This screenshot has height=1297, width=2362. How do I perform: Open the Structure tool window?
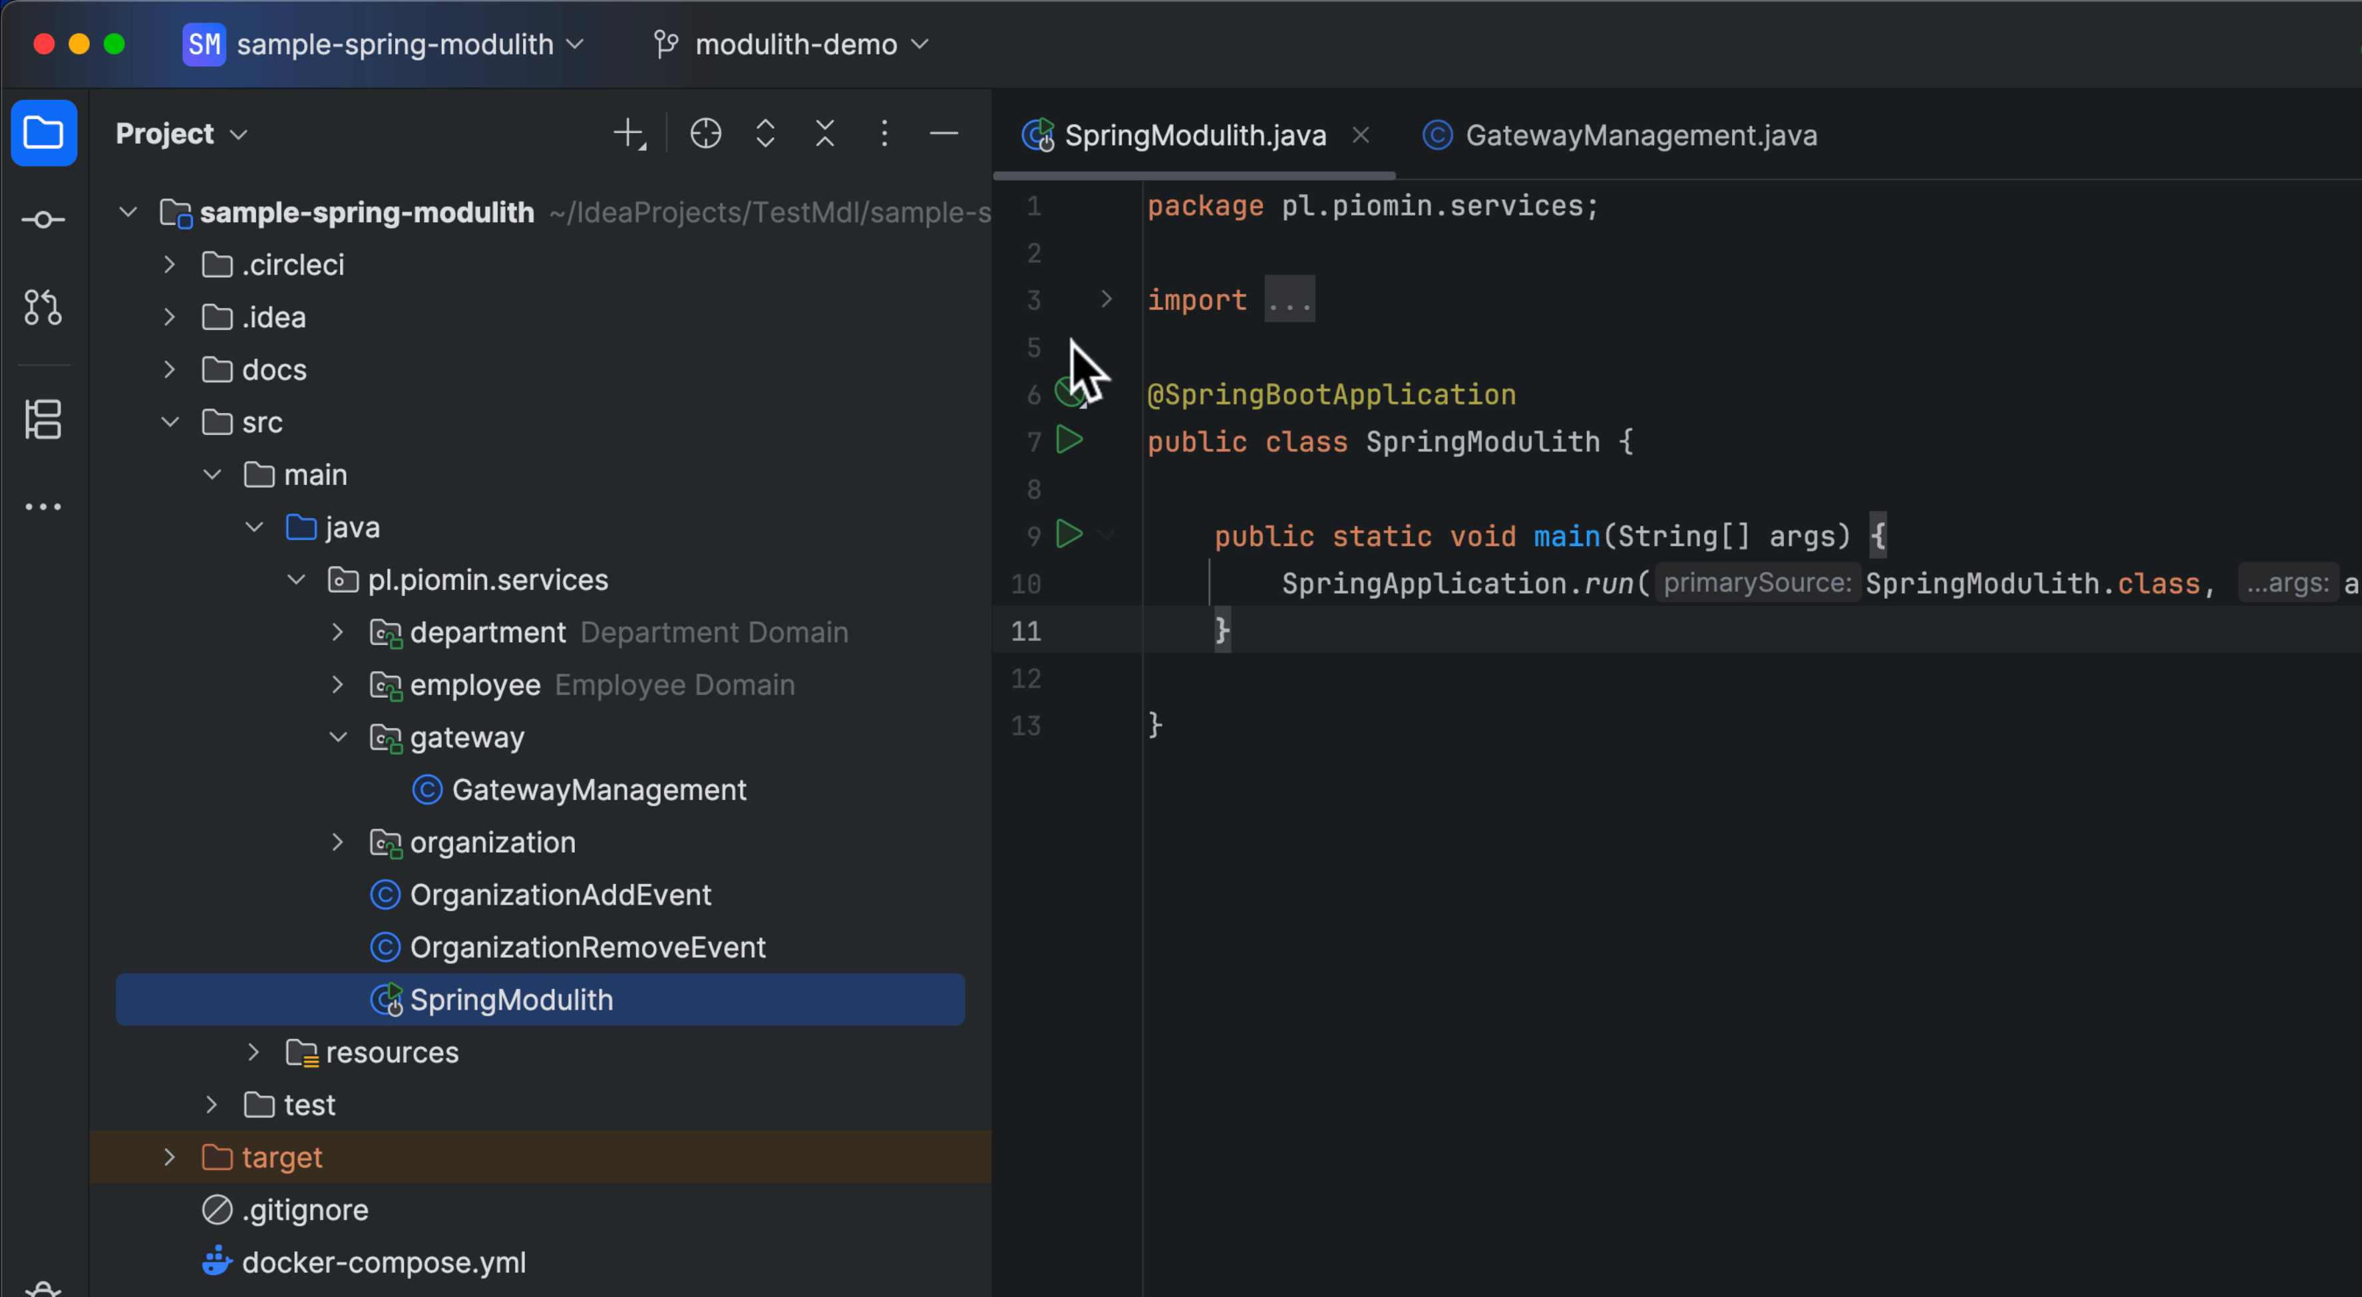[x=43, y=420]
